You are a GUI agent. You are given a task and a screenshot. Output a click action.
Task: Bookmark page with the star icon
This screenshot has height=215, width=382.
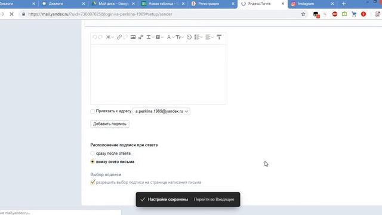303,14
